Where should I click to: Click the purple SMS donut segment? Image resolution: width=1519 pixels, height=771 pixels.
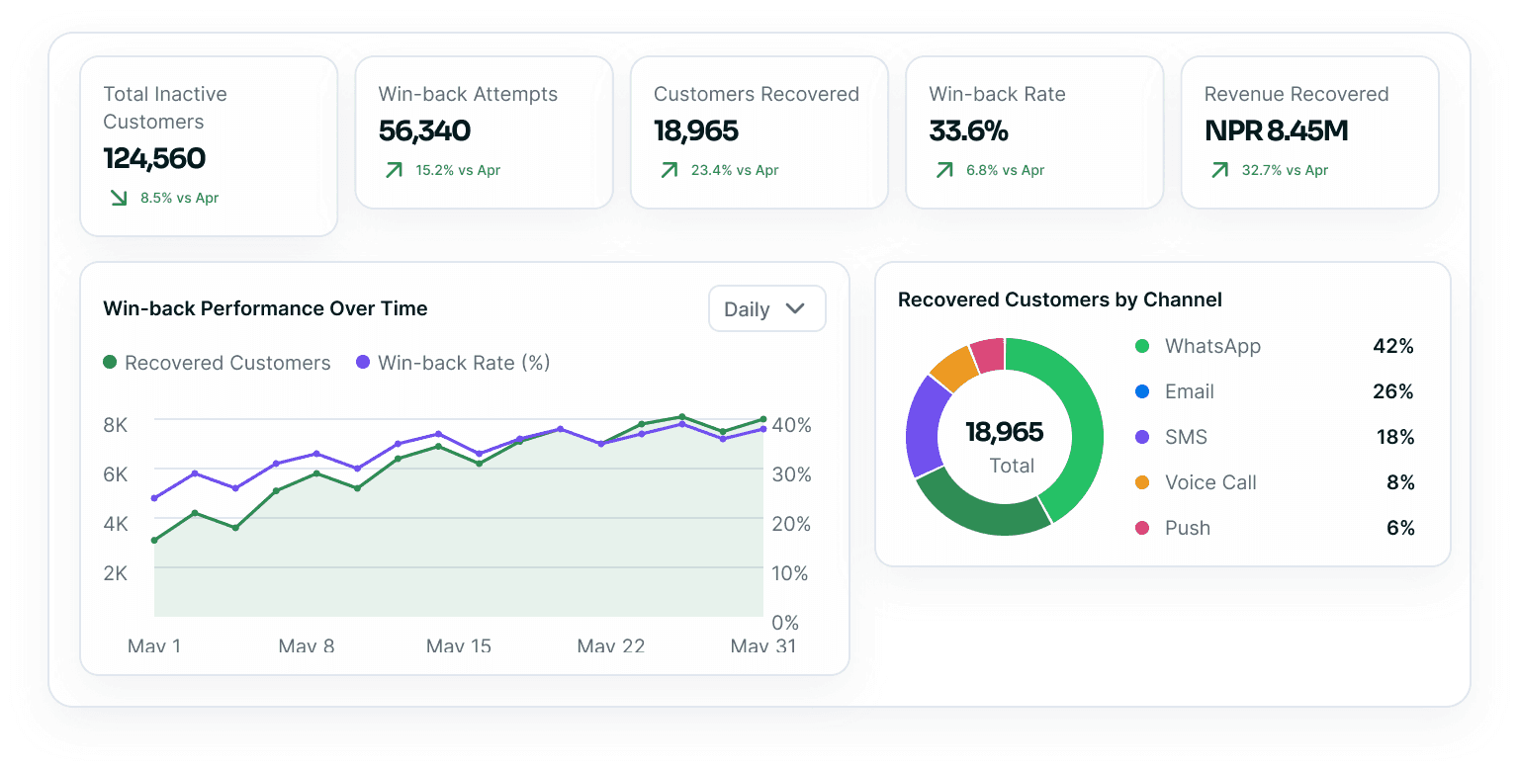coord(925,425)
